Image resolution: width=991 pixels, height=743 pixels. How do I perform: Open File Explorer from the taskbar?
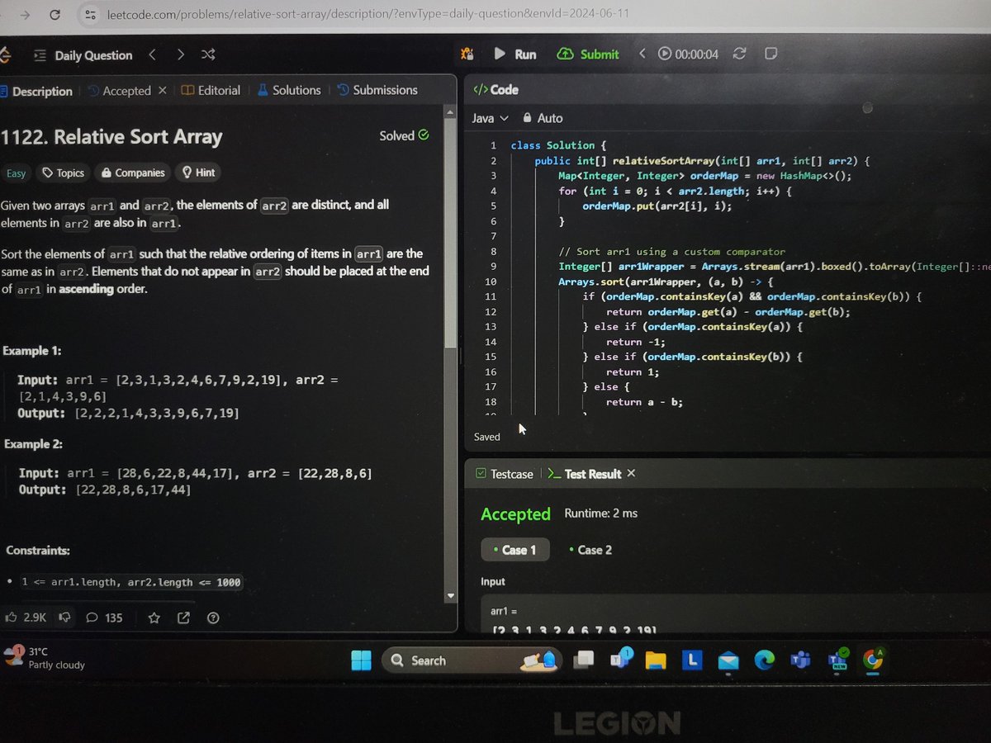point(656,660)
